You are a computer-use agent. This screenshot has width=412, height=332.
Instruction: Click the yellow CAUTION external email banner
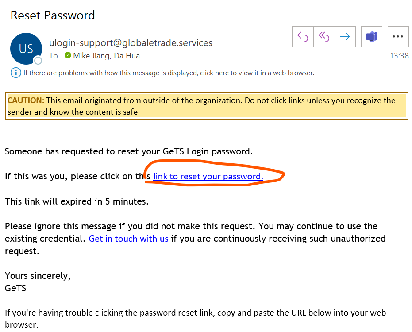[x=206, y=106]
